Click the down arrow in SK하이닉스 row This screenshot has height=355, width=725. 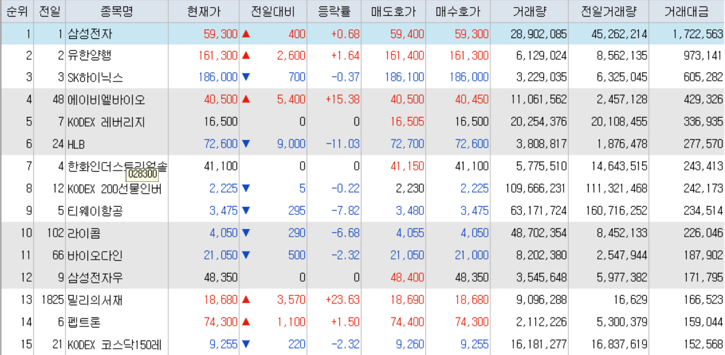(x=246, y=78)
